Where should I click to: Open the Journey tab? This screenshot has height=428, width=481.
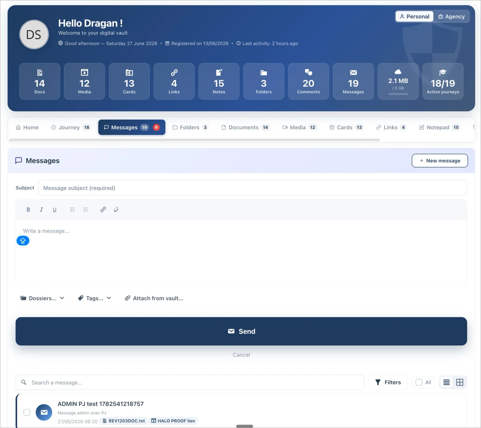tap(70, 127)
